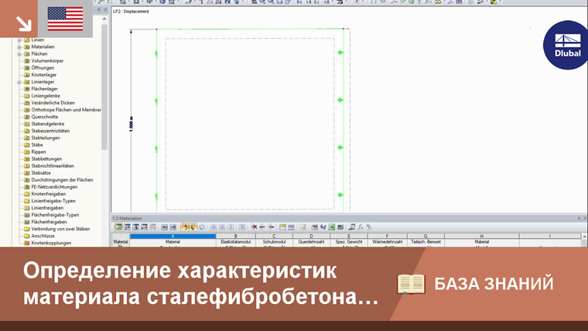The image size is (588, 331).
Task: Select Knotenlager in the navigator tree
Action: click(44, 75)
